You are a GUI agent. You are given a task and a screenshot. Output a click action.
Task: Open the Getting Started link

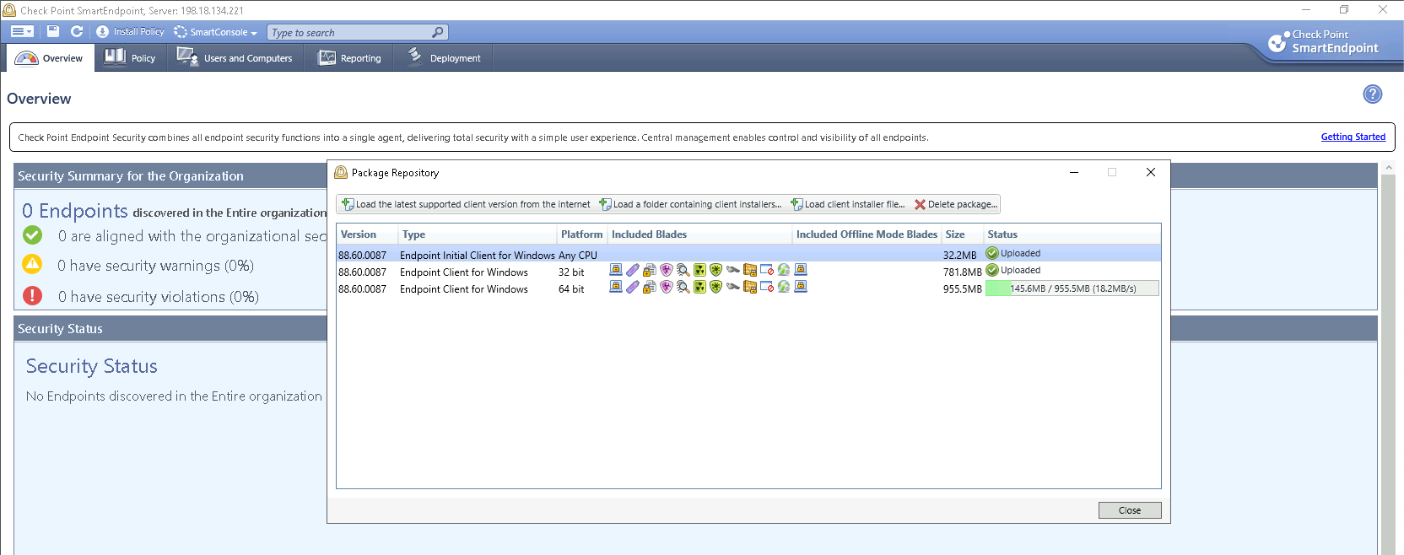[1353, 137]
